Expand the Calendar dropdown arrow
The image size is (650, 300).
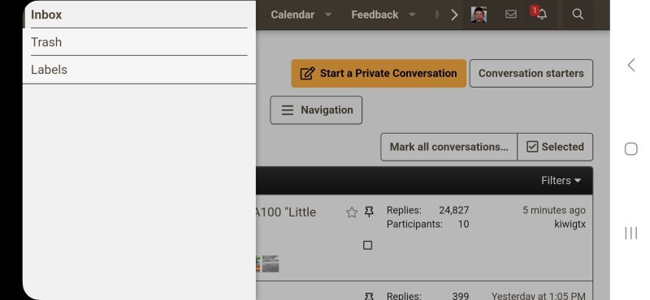tap(328, 15)
